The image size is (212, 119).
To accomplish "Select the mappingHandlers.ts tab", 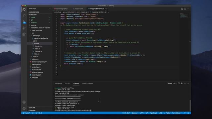I will (x=97, y=9).
